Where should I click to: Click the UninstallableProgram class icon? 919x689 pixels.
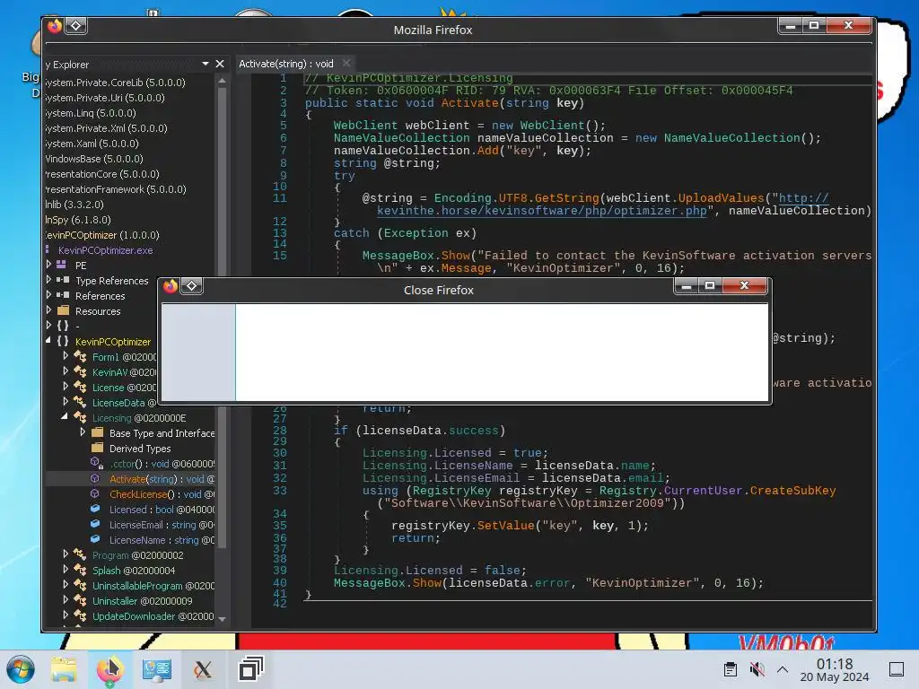(80, 585)
